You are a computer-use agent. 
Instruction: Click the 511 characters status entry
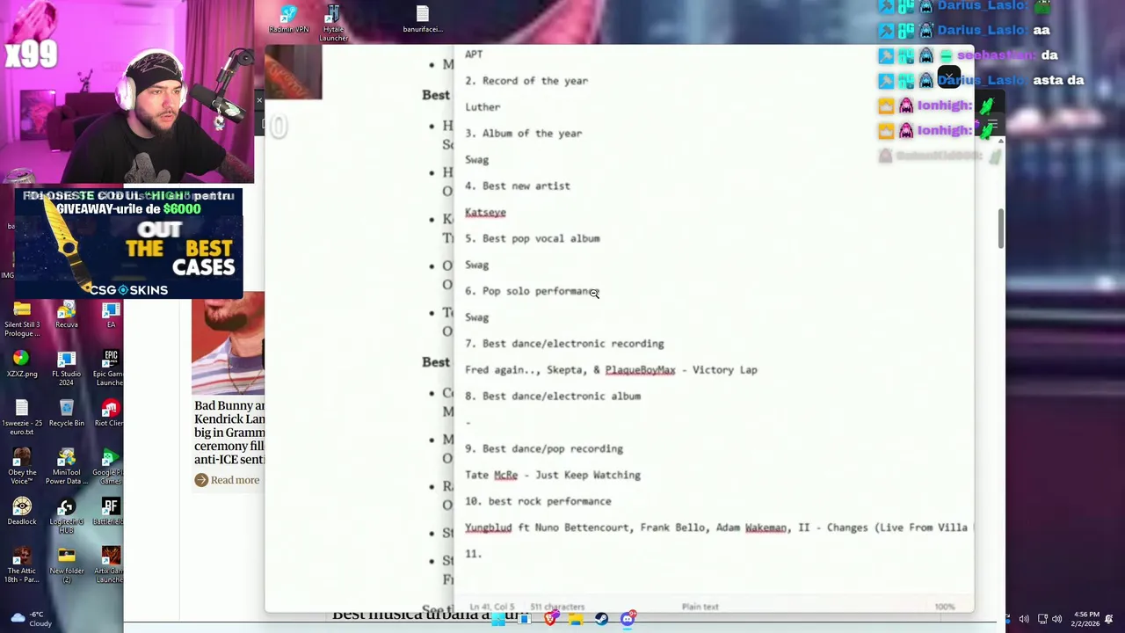[x=557, y=607]
